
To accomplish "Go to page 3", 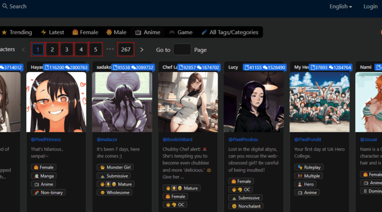I will (x=66, y=50).
